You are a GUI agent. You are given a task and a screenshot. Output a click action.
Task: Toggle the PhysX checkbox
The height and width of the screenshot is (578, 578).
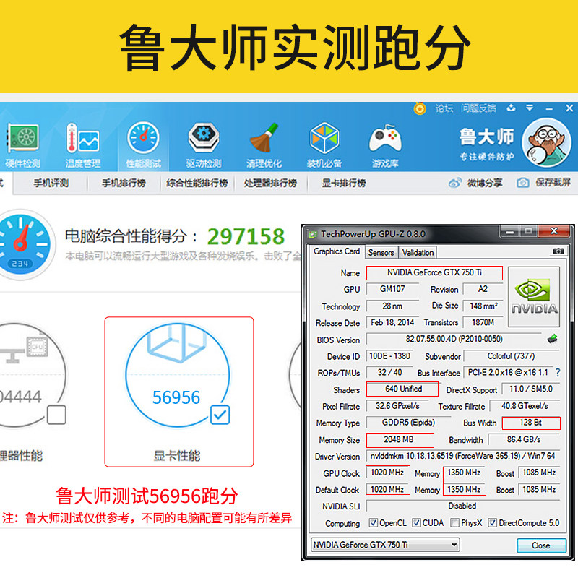[x=455, y=522]
